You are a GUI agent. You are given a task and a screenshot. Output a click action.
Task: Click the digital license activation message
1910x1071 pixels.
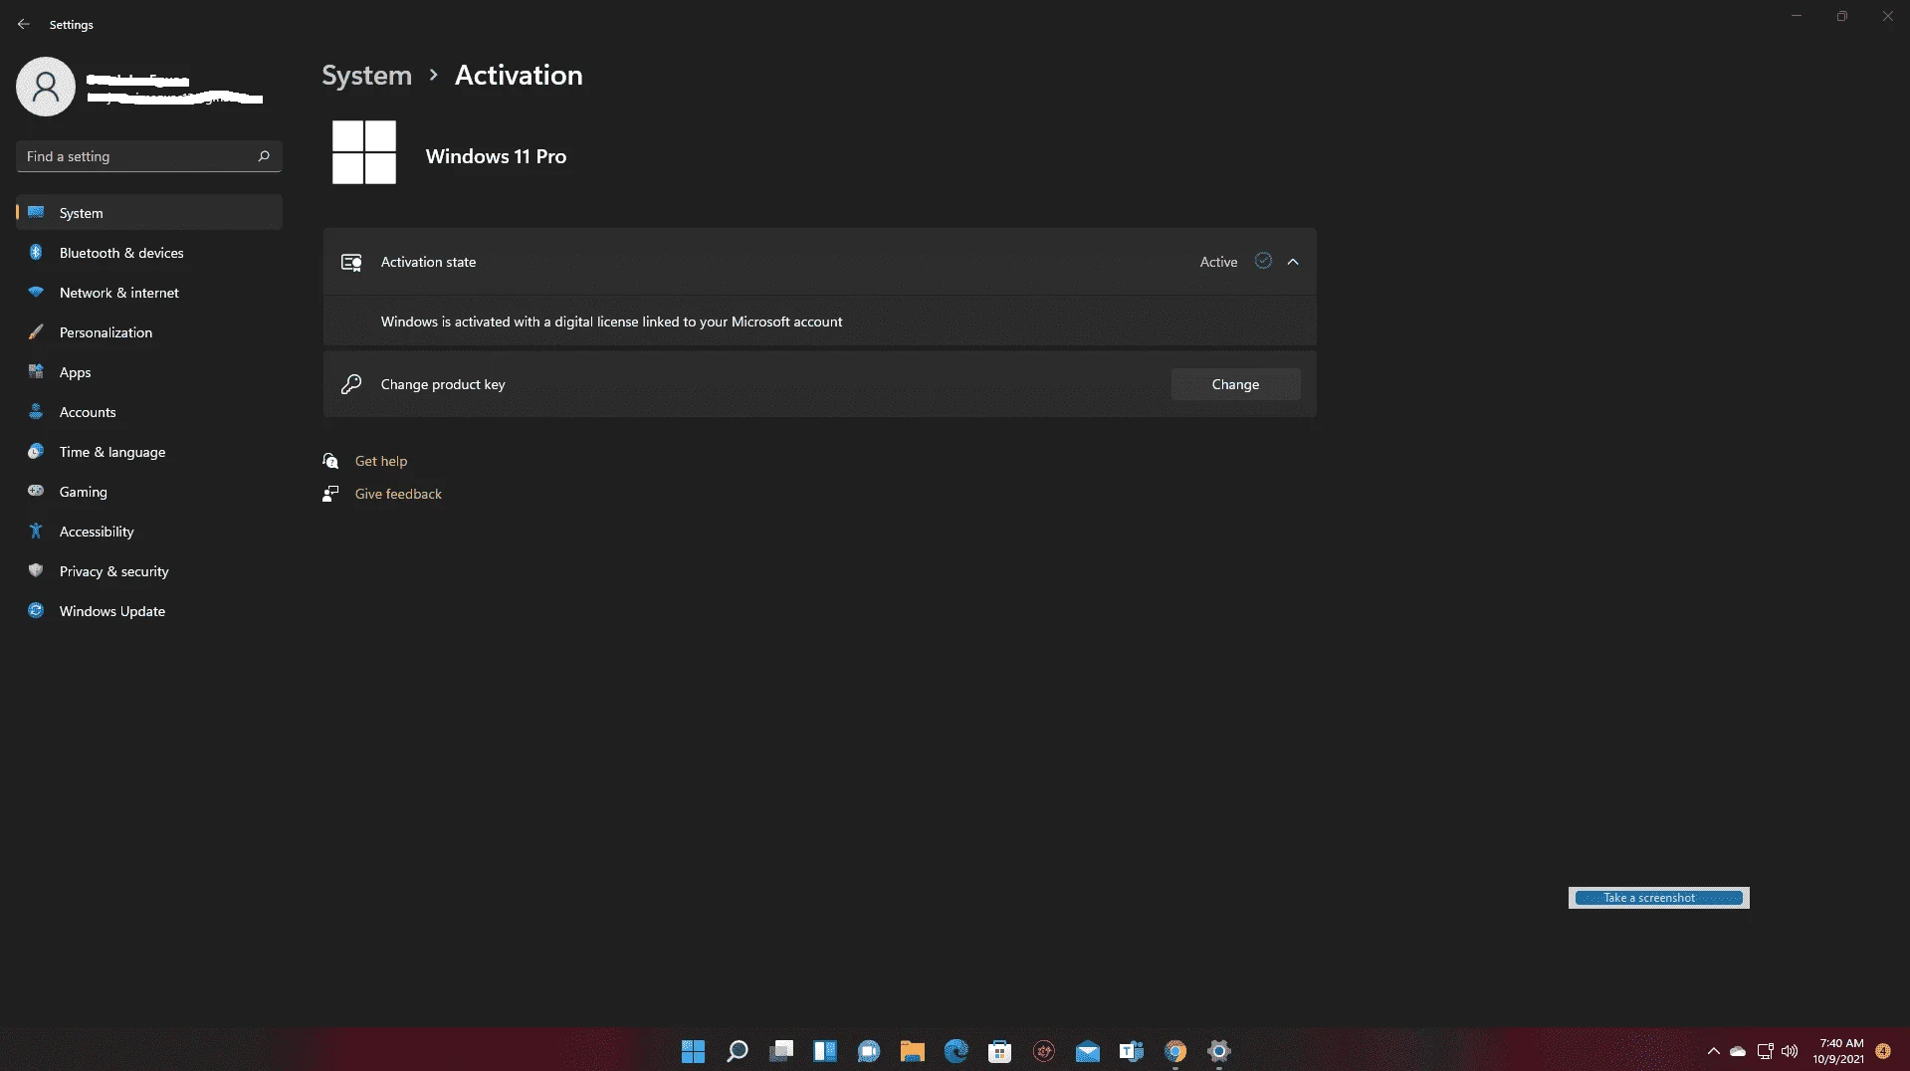point(611,321)
